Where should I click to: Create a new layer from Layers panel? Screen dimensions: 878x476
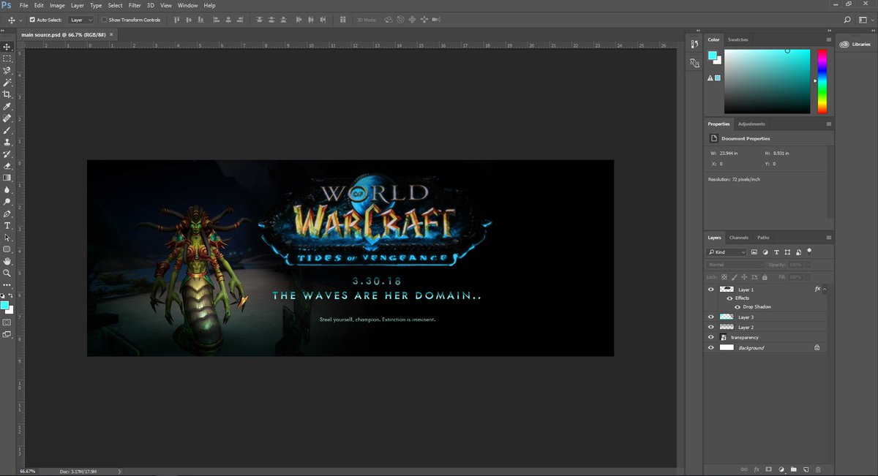tap(806, 469)
